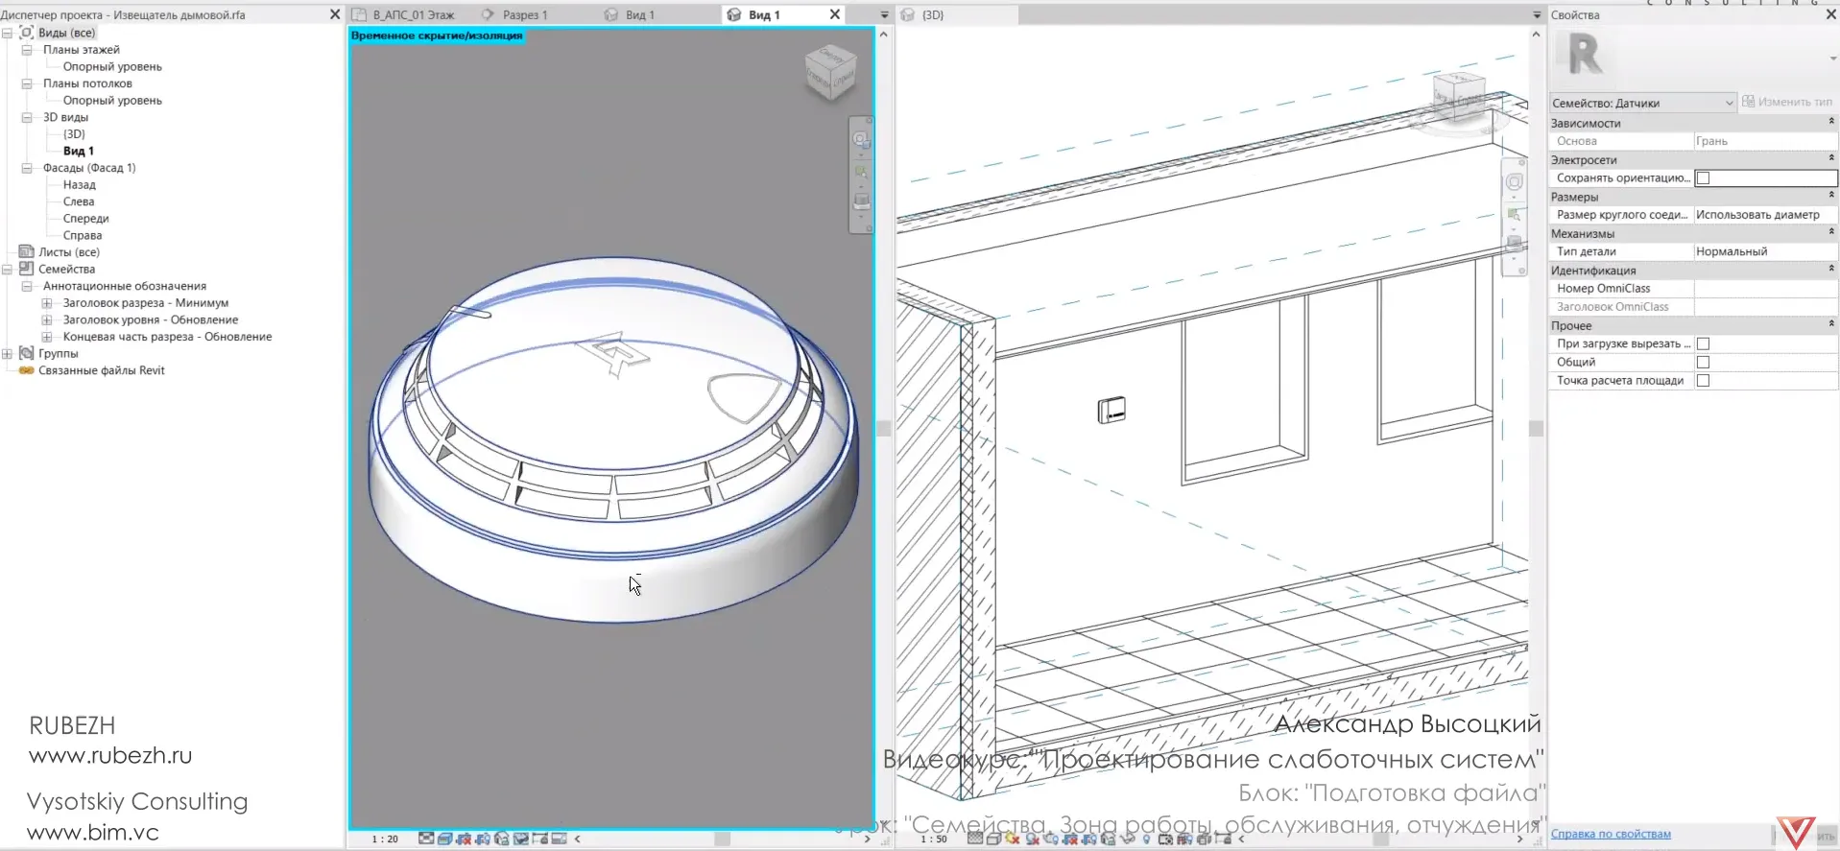Image resolution: width=1840 pixels, height=851 pixels.
Task: Check the Общий checkbox
Action: point(1703,362)
